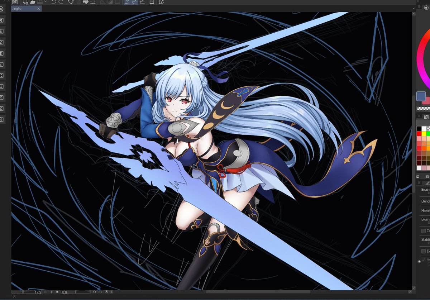Click the Clear icon in the toolbar
The image size is (430, 300).
pos(71,2)
